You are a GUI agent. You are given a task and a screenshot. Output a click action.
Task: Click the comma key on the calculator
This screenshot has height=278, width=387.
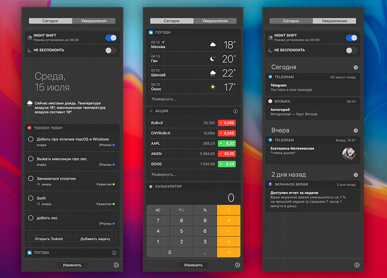pos(205,253)
